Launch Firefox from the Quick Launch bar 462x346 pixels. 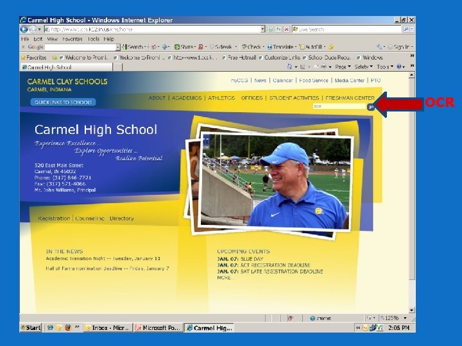point(68,327)
